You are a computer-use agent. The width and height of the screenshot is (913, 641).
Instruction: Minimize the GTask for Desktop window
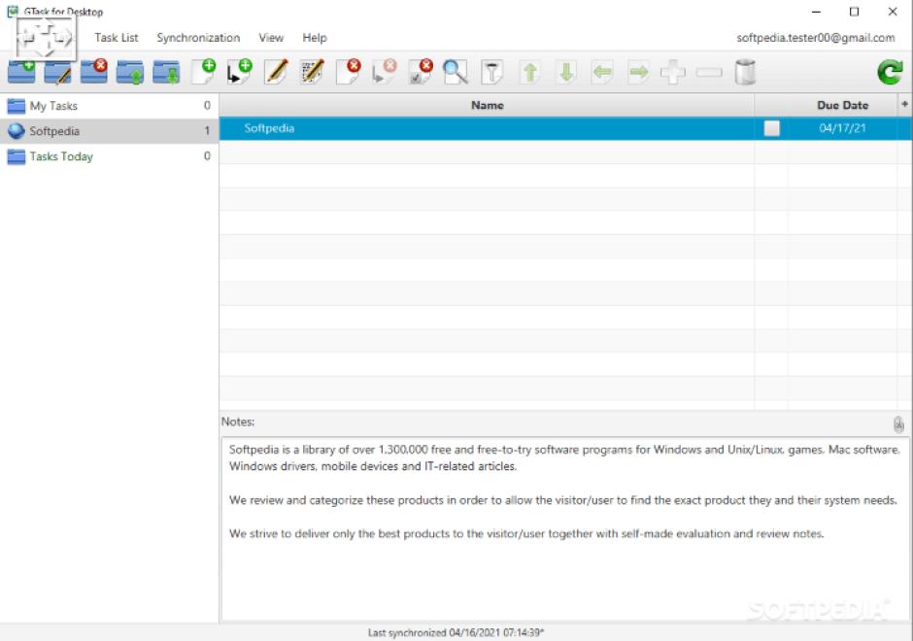click(816, 12)
